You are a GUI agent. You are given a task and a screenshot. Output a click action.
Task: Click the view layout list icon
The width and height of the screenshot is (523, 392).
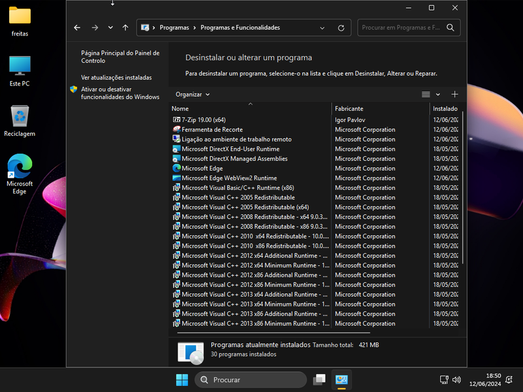(426, 94)
